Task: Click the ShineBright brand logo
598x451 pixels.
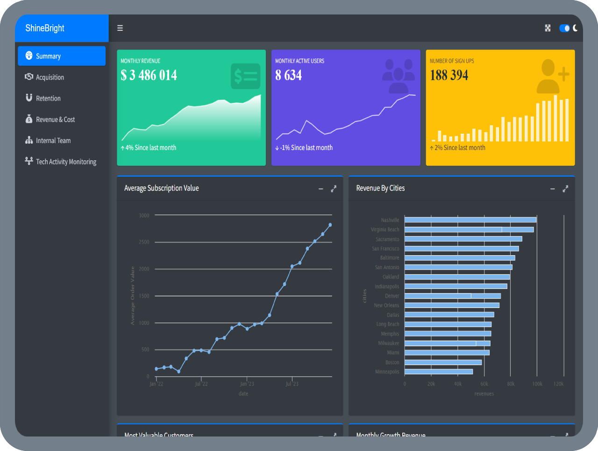Action: click(x=45, y=28)
